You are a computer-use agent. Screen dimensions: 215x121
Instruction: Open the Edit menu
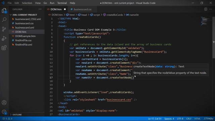tap(17, 3)
